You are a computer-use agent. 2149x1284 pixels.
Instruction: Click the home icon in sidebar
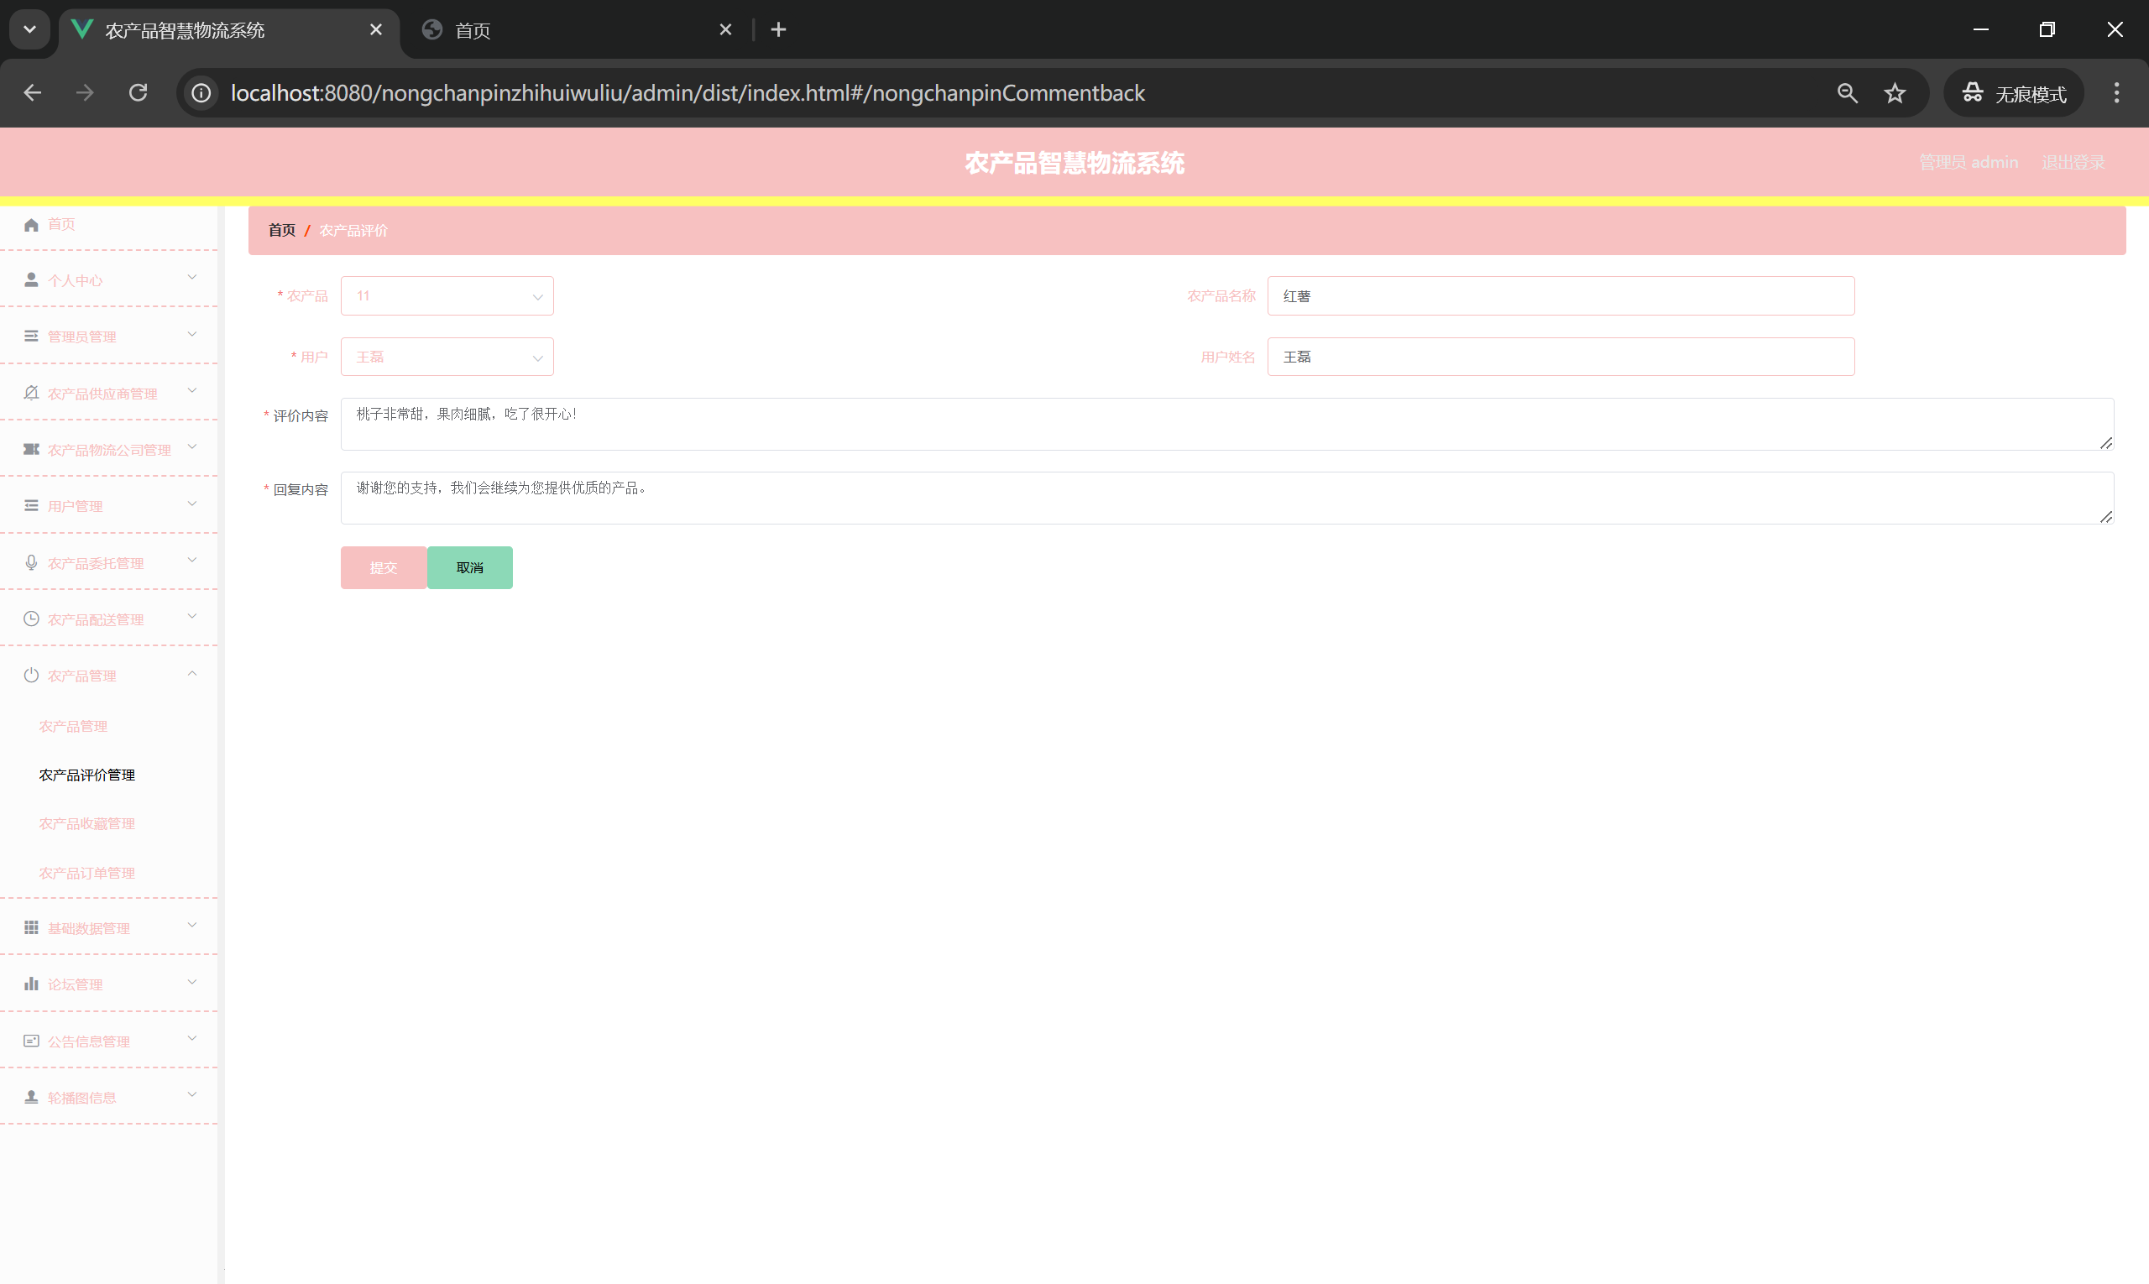coord(31,225)
